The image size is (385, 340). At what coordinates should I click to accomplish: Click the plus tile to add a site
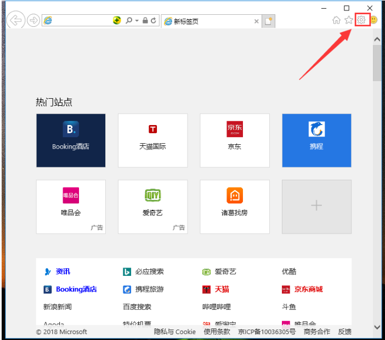[x=316, y=206]
